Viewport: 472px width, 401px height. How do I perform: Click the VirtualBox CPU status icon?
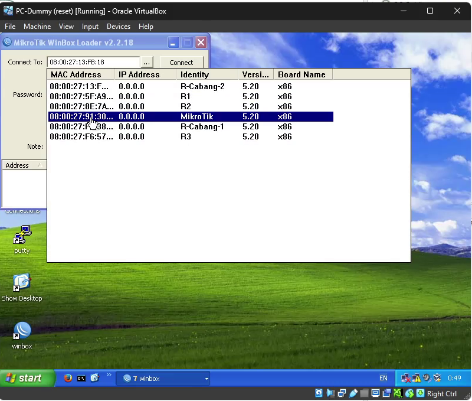point(398,393)
